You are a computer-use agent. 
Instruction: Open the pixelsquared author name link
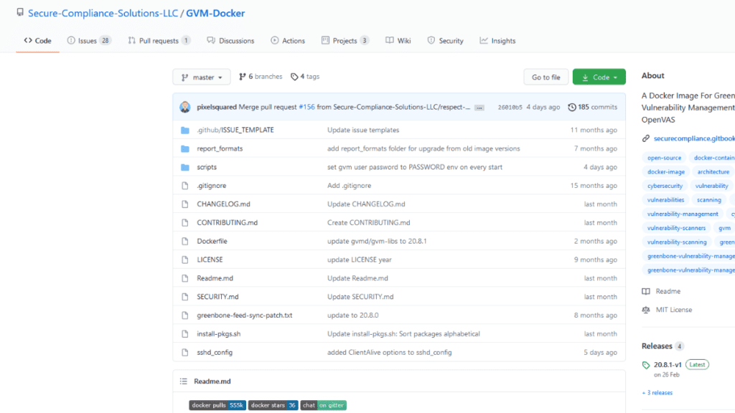[x=217, y=108]
